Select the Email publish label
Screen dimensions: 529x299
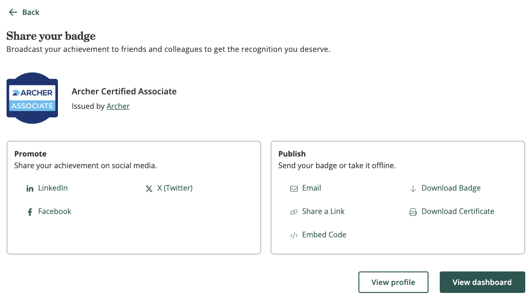pyautogui.click(x=311, y=188)
